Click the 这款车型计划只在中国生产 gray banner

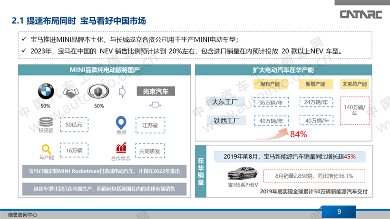coord(104,189)
